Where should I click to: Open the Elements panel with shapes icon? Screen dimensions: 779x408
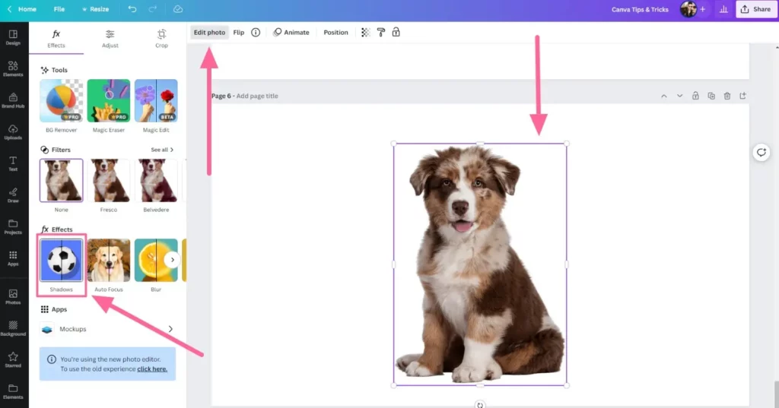pyautogui.click(x=13, y=69)
